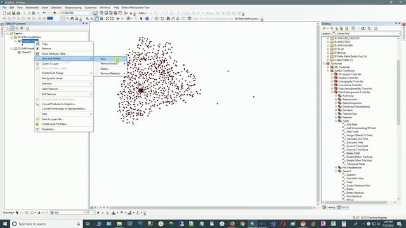Select the Zoom Out magnifier tool
This screenshot has width=406, height=228.
tap(92, 18)
